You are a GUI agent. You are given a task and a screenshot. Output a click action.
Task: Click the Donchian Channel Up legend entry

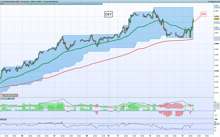pyautogui.click(x=57, y=4)
